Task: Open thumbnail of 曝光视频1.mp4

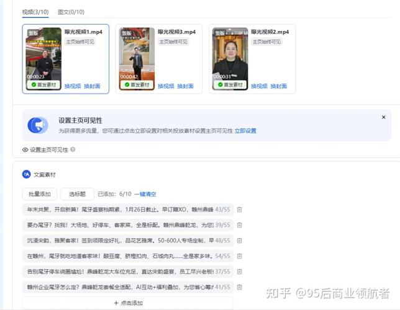Action: pos(44,59)
